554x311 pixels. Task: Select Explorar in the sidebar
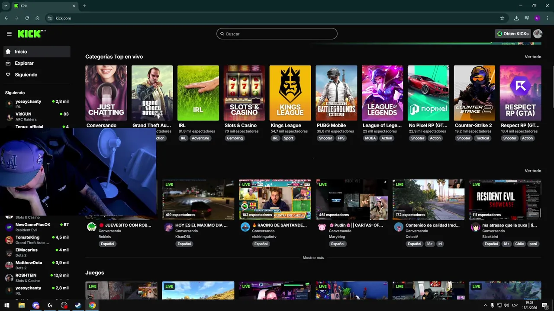[x=37, y=63]
